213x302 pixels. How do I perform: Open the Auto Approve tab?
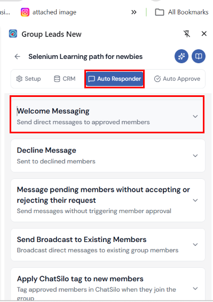[x=177, y=79]
